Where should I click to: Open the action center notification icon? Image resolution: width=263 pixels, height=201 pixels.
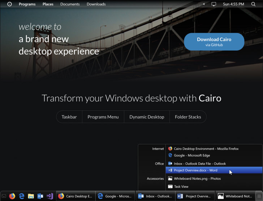point(214,4)
